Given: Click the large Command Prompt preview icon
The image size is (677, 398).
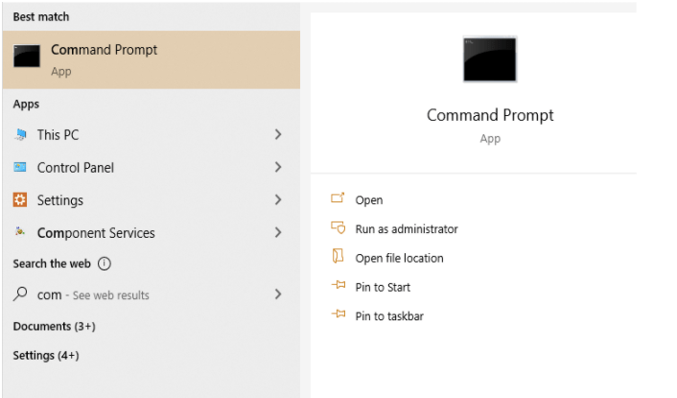Looking at the screenshot, I should click(490, 59).
